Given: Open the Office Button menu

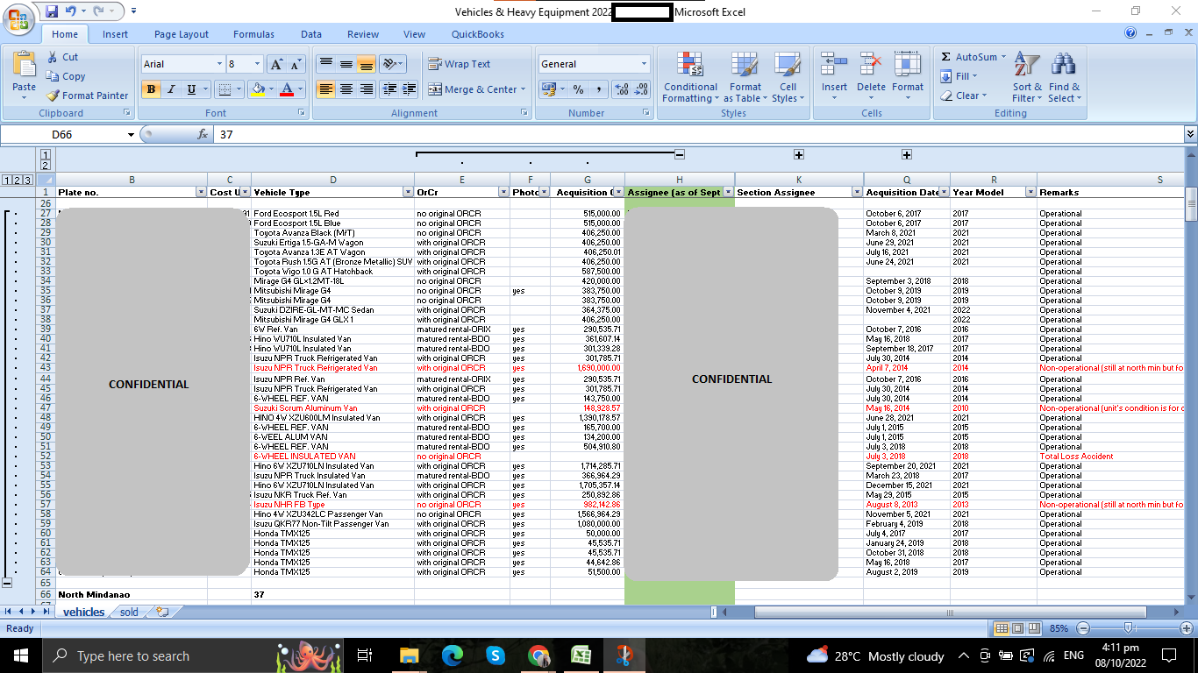Looking at the screenshot, I should tap(19, 18).
